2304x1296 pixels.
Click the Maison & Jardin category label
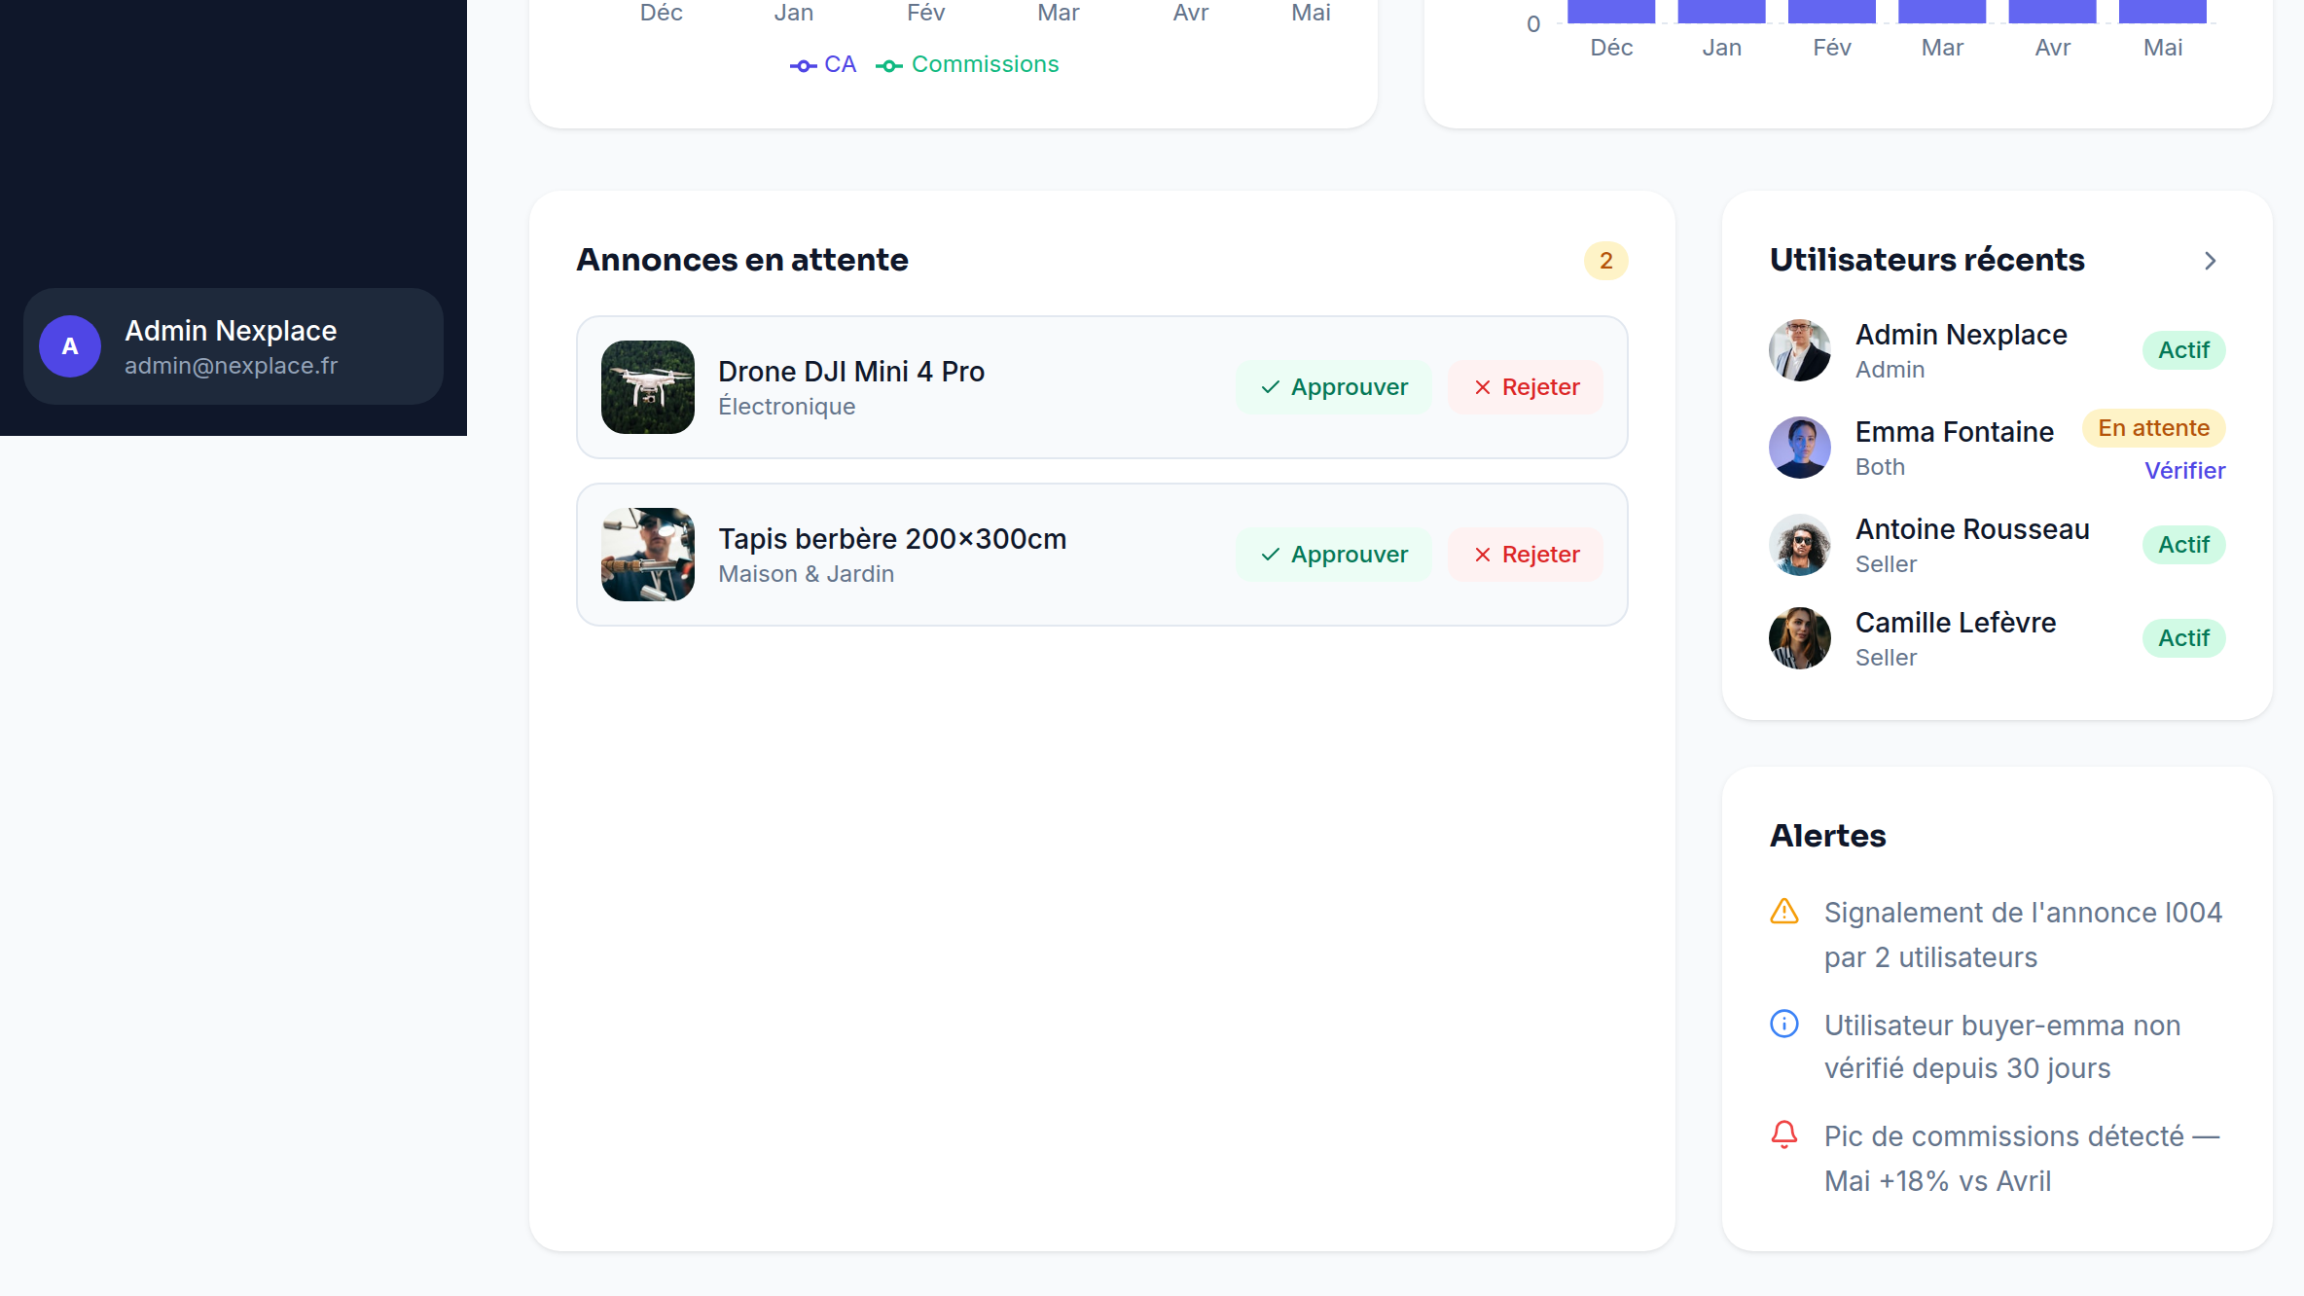pyautogui.click(x=807, y=574)
